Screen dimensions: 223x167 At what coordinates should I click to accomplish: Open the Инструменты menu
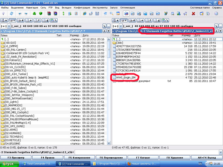click(100, 8)
